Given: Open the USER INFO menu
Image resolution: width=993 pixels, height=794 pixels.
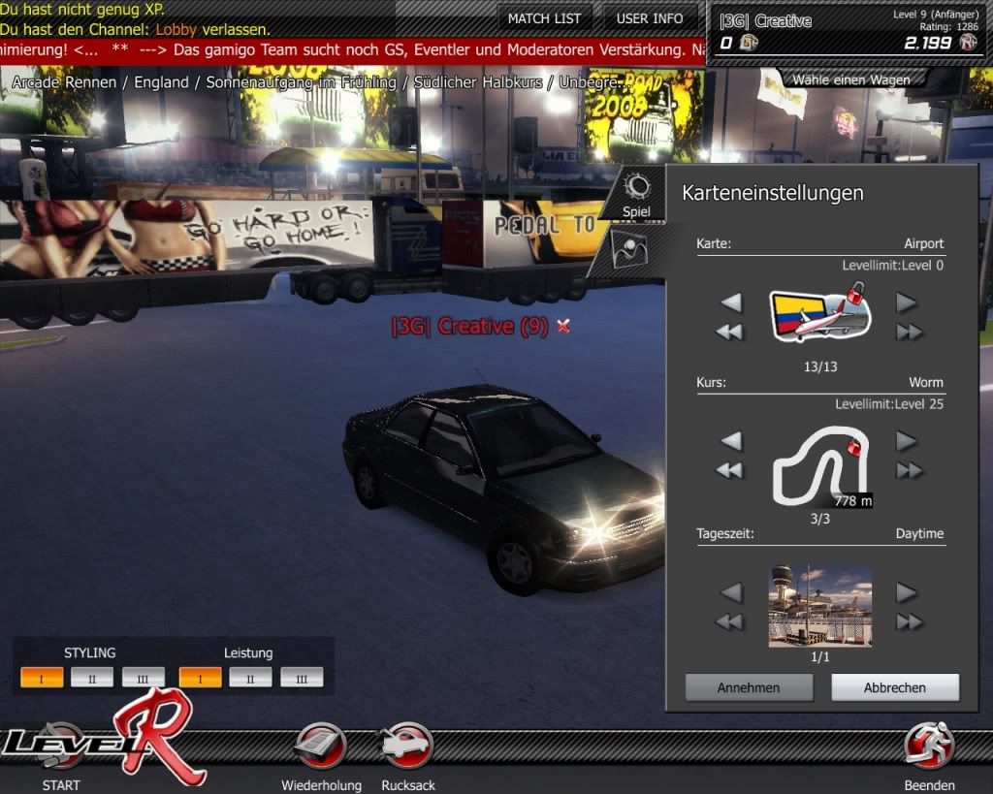Looking at the screenshot, I should 649,18.
